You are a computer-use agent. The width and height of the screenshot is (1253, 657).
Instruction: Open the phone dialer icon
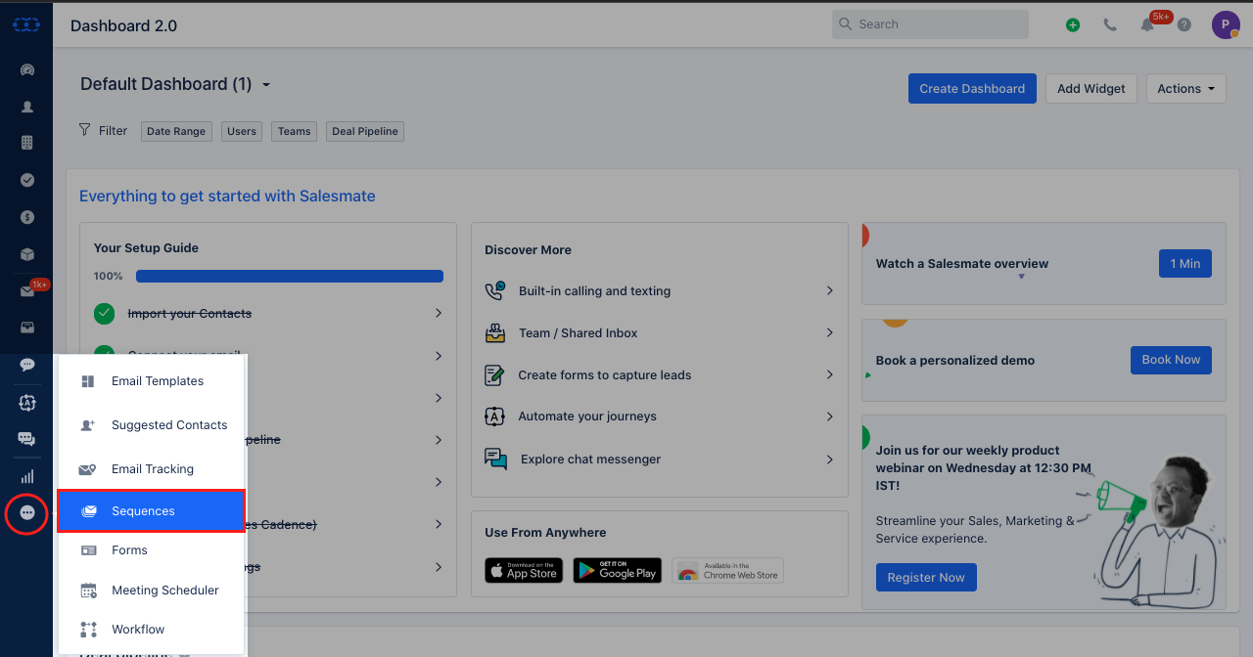(1110, 25)
